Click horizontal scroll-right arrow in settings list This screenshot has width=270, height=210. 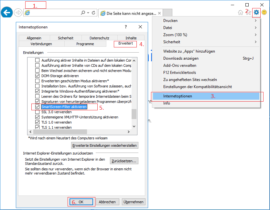(129, 132)
